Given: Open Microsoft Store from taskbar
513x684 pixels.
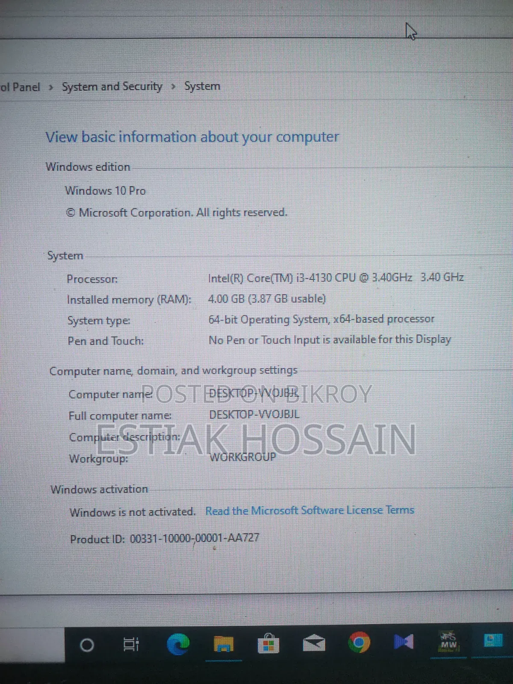Looking at the screenshot, I should tap(268, 643).
